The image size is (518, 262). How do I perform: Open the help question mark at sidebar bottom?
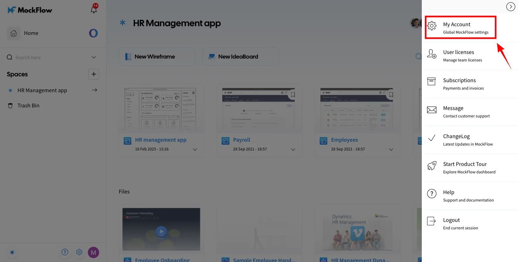coord(65,252)
